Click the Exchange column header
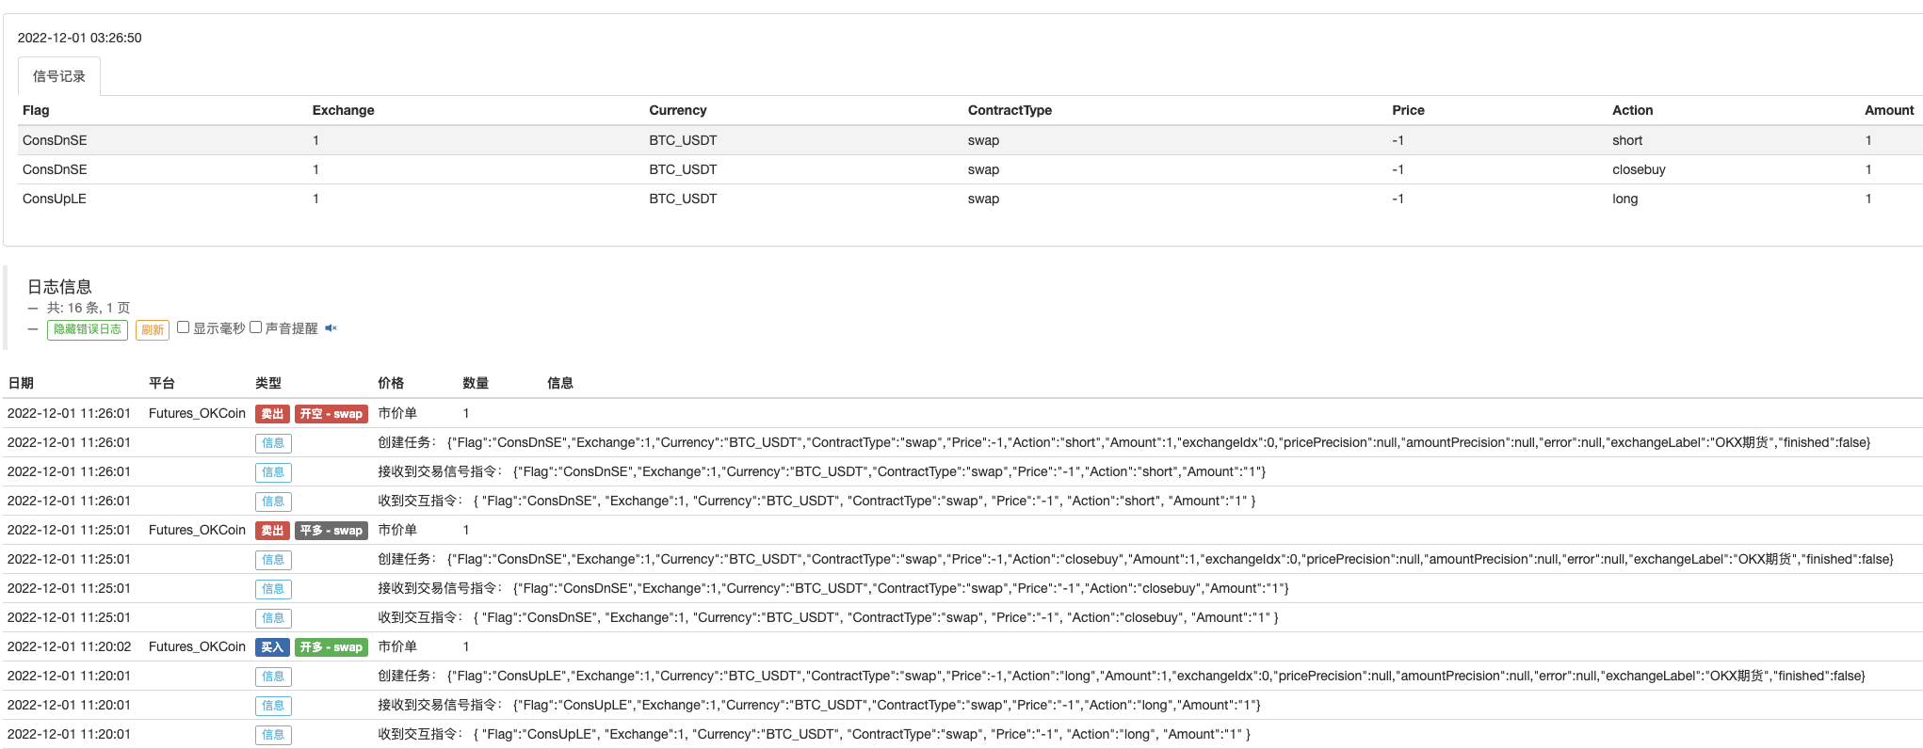This screenshot has height=749, width=1923. tap(343, 110)
